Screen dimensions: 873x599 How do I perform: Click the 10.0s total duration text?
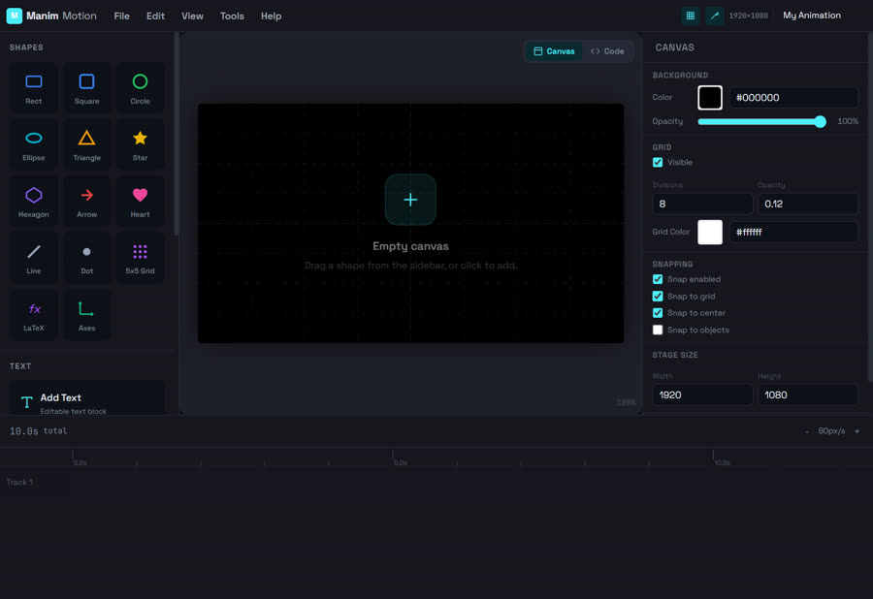38,431
